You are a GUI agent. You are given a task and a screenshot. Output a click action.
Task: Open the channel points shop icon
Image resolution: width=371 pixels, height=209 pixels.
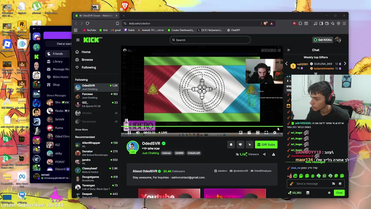308,193
